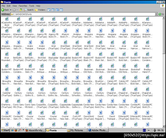Open the Search toolbar button
The width and height of the screenshot is (166, 138).
tap(29, 10)
